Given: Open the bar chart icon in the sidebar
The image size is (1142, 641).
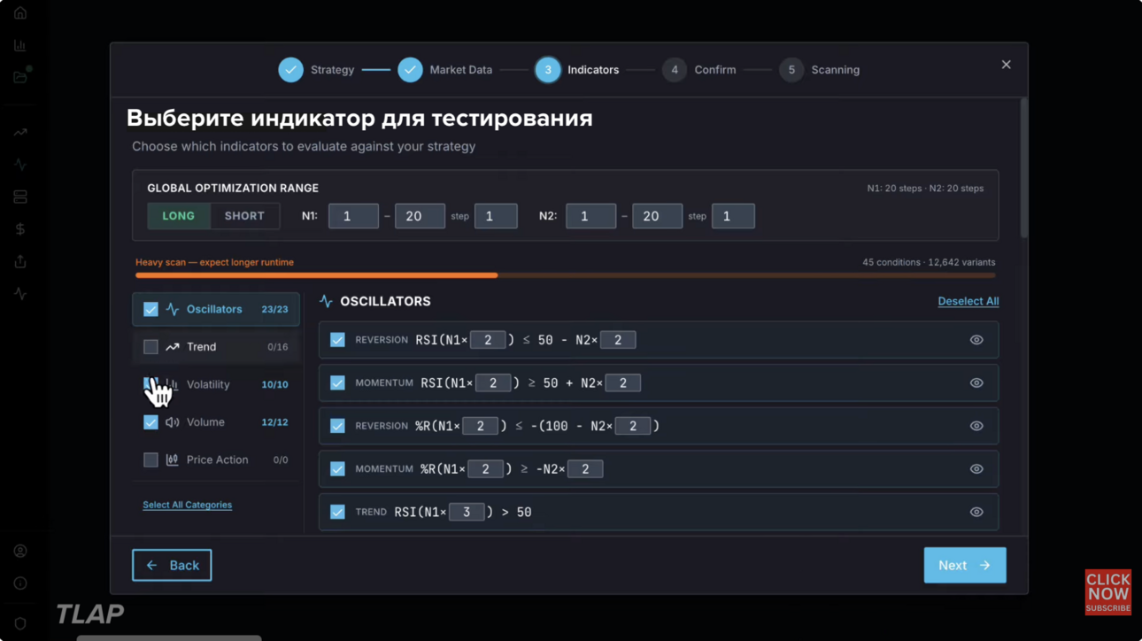Looking at the screenshot, I should 20,45.
